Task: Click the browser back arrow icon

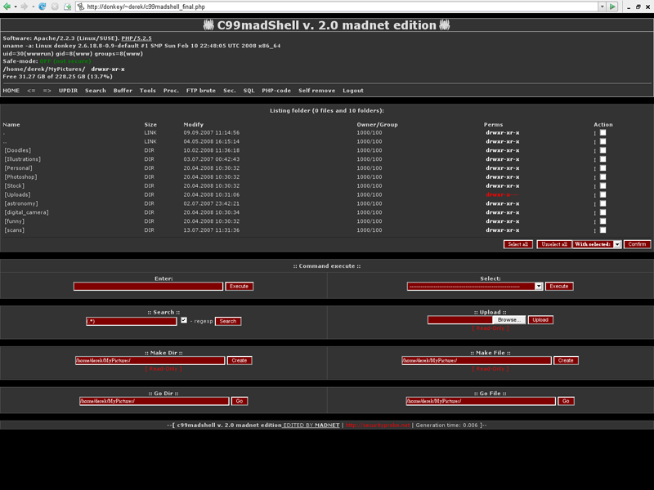Action: (x=7, y=7)
